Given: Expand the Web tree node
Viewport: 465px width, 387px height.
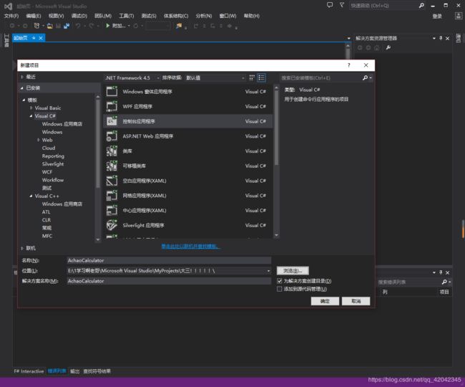Looking at the screenshot, I should [x=39, y=140].
